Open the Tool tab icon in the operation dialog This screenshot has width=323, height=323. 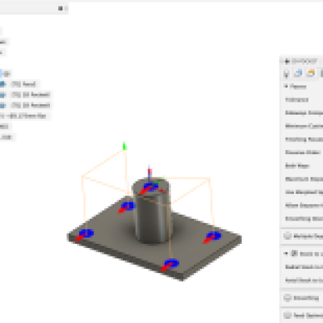(287, 73)
